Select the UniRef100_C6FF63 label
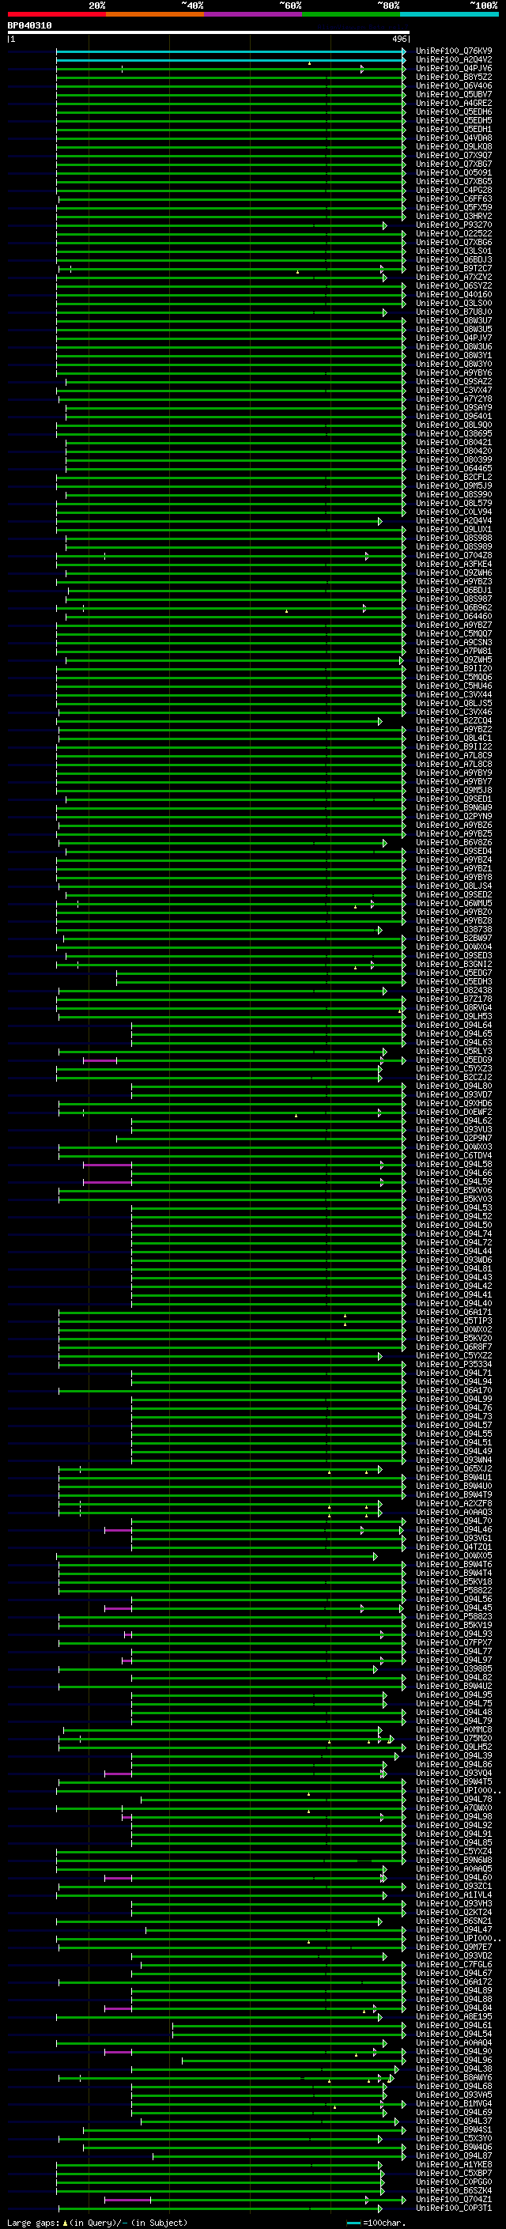 click(454, 199)
